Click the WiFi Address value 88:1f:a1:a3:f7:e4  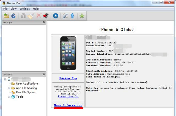tap(119, 74)
